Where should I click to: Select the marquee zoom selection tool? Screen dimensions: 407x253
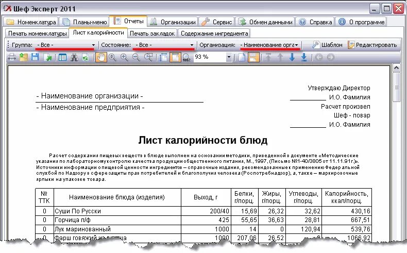(148, 57)
